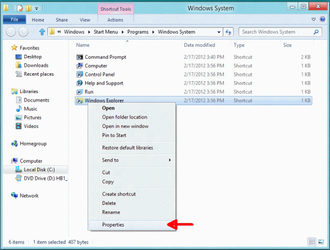Viewport: 330px width, 250px height.
Task: Choose Delete from the context menu
Action: click(132, 203)
